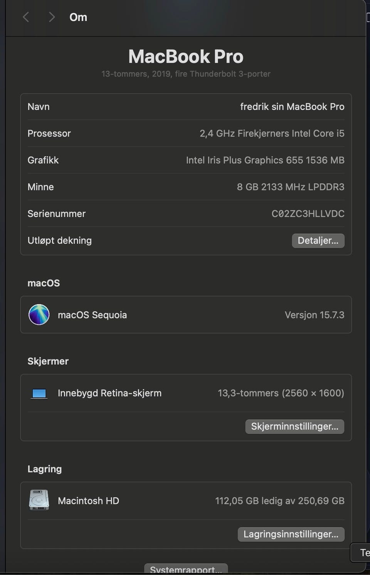Image resolution: width=370 pixels, height=575 pixels.
Task: Click the macOS Sequoia logo icon
Action: [x=39, y=315]
